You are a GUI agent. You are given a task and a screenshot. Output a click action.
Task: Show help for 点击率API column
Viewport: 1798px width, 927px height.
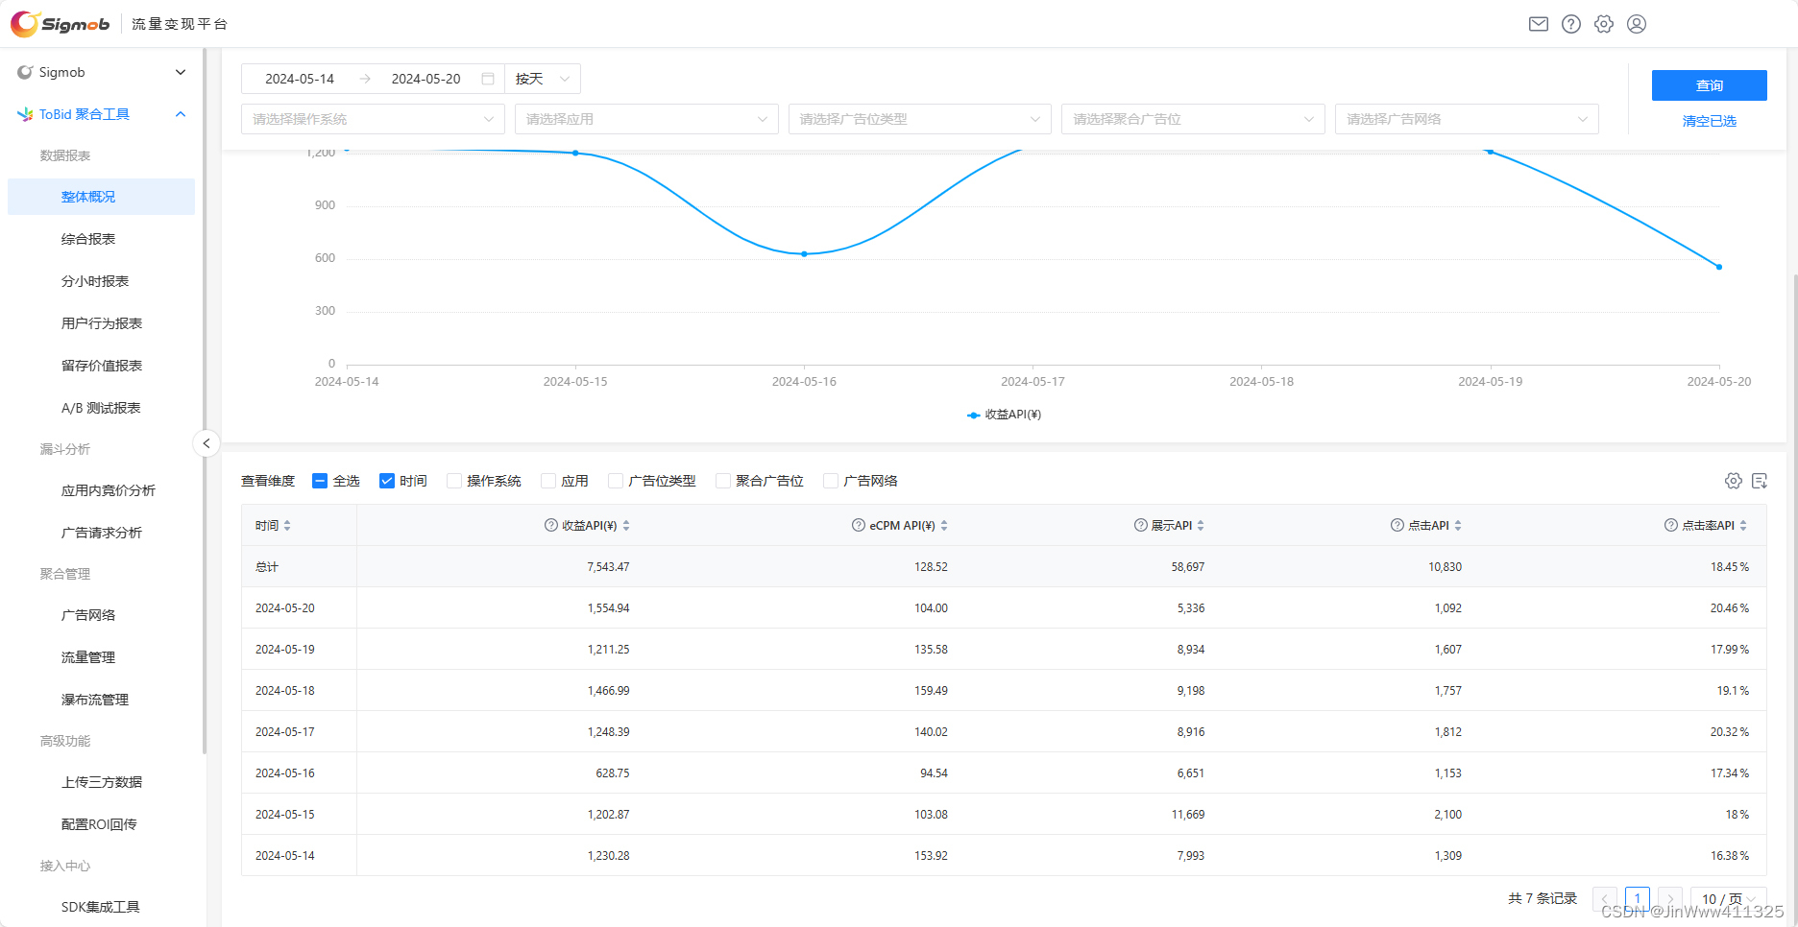click(1671, 525)
